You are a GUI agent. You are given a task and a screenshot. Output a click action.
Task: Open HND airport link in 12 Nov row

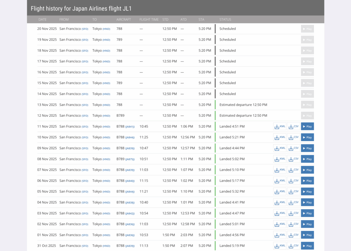pos(107,116)
